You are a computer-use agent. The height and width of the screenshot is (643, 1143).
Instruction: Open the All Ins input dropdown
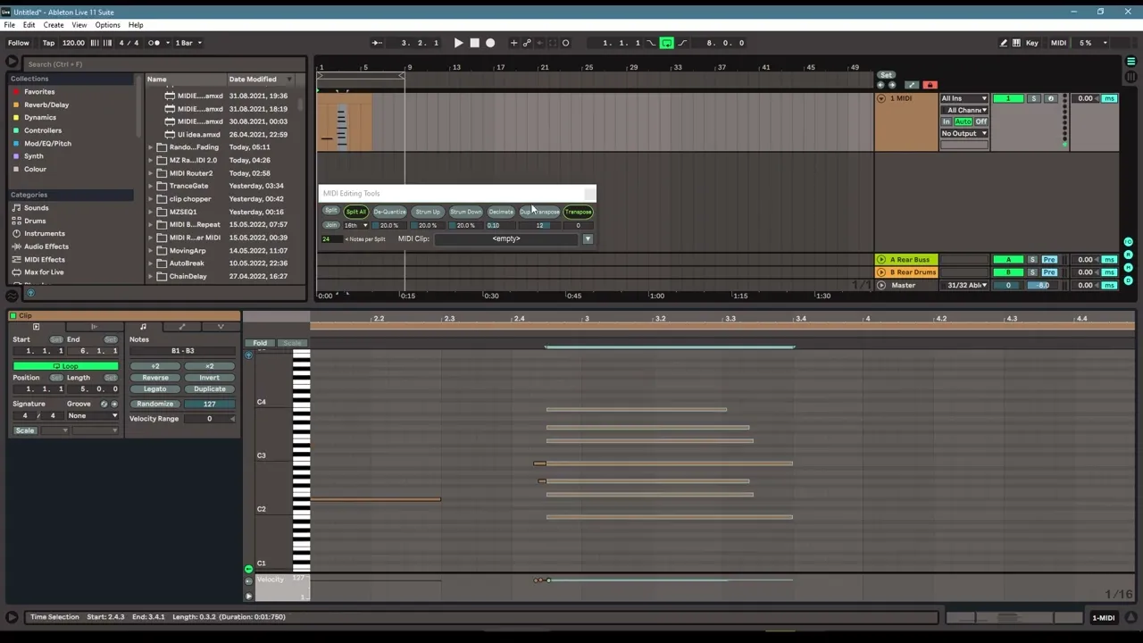click(x=964, y=98)
